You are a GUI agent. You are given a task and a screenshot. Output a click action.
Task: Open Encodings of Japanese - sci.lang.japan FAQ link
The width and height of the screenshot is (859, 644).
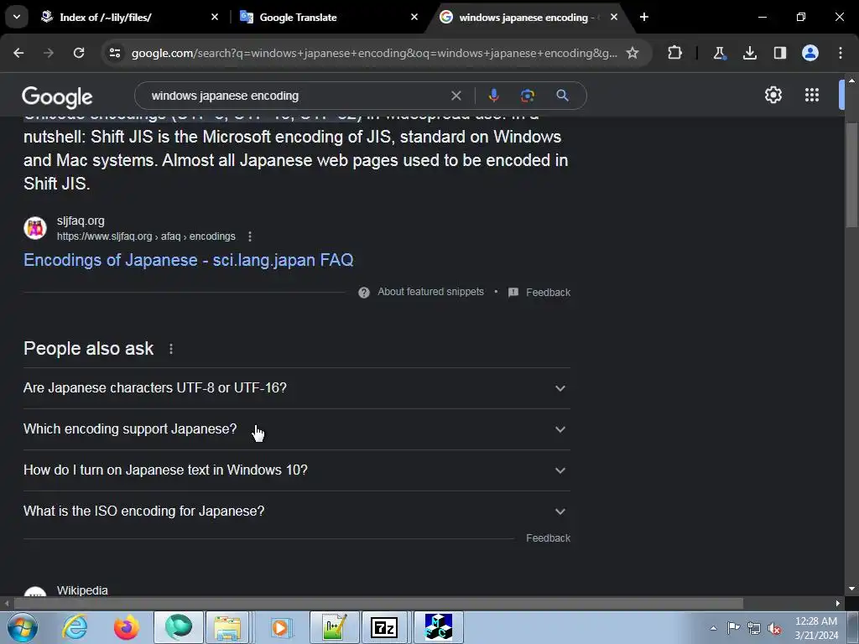point(189,260)
